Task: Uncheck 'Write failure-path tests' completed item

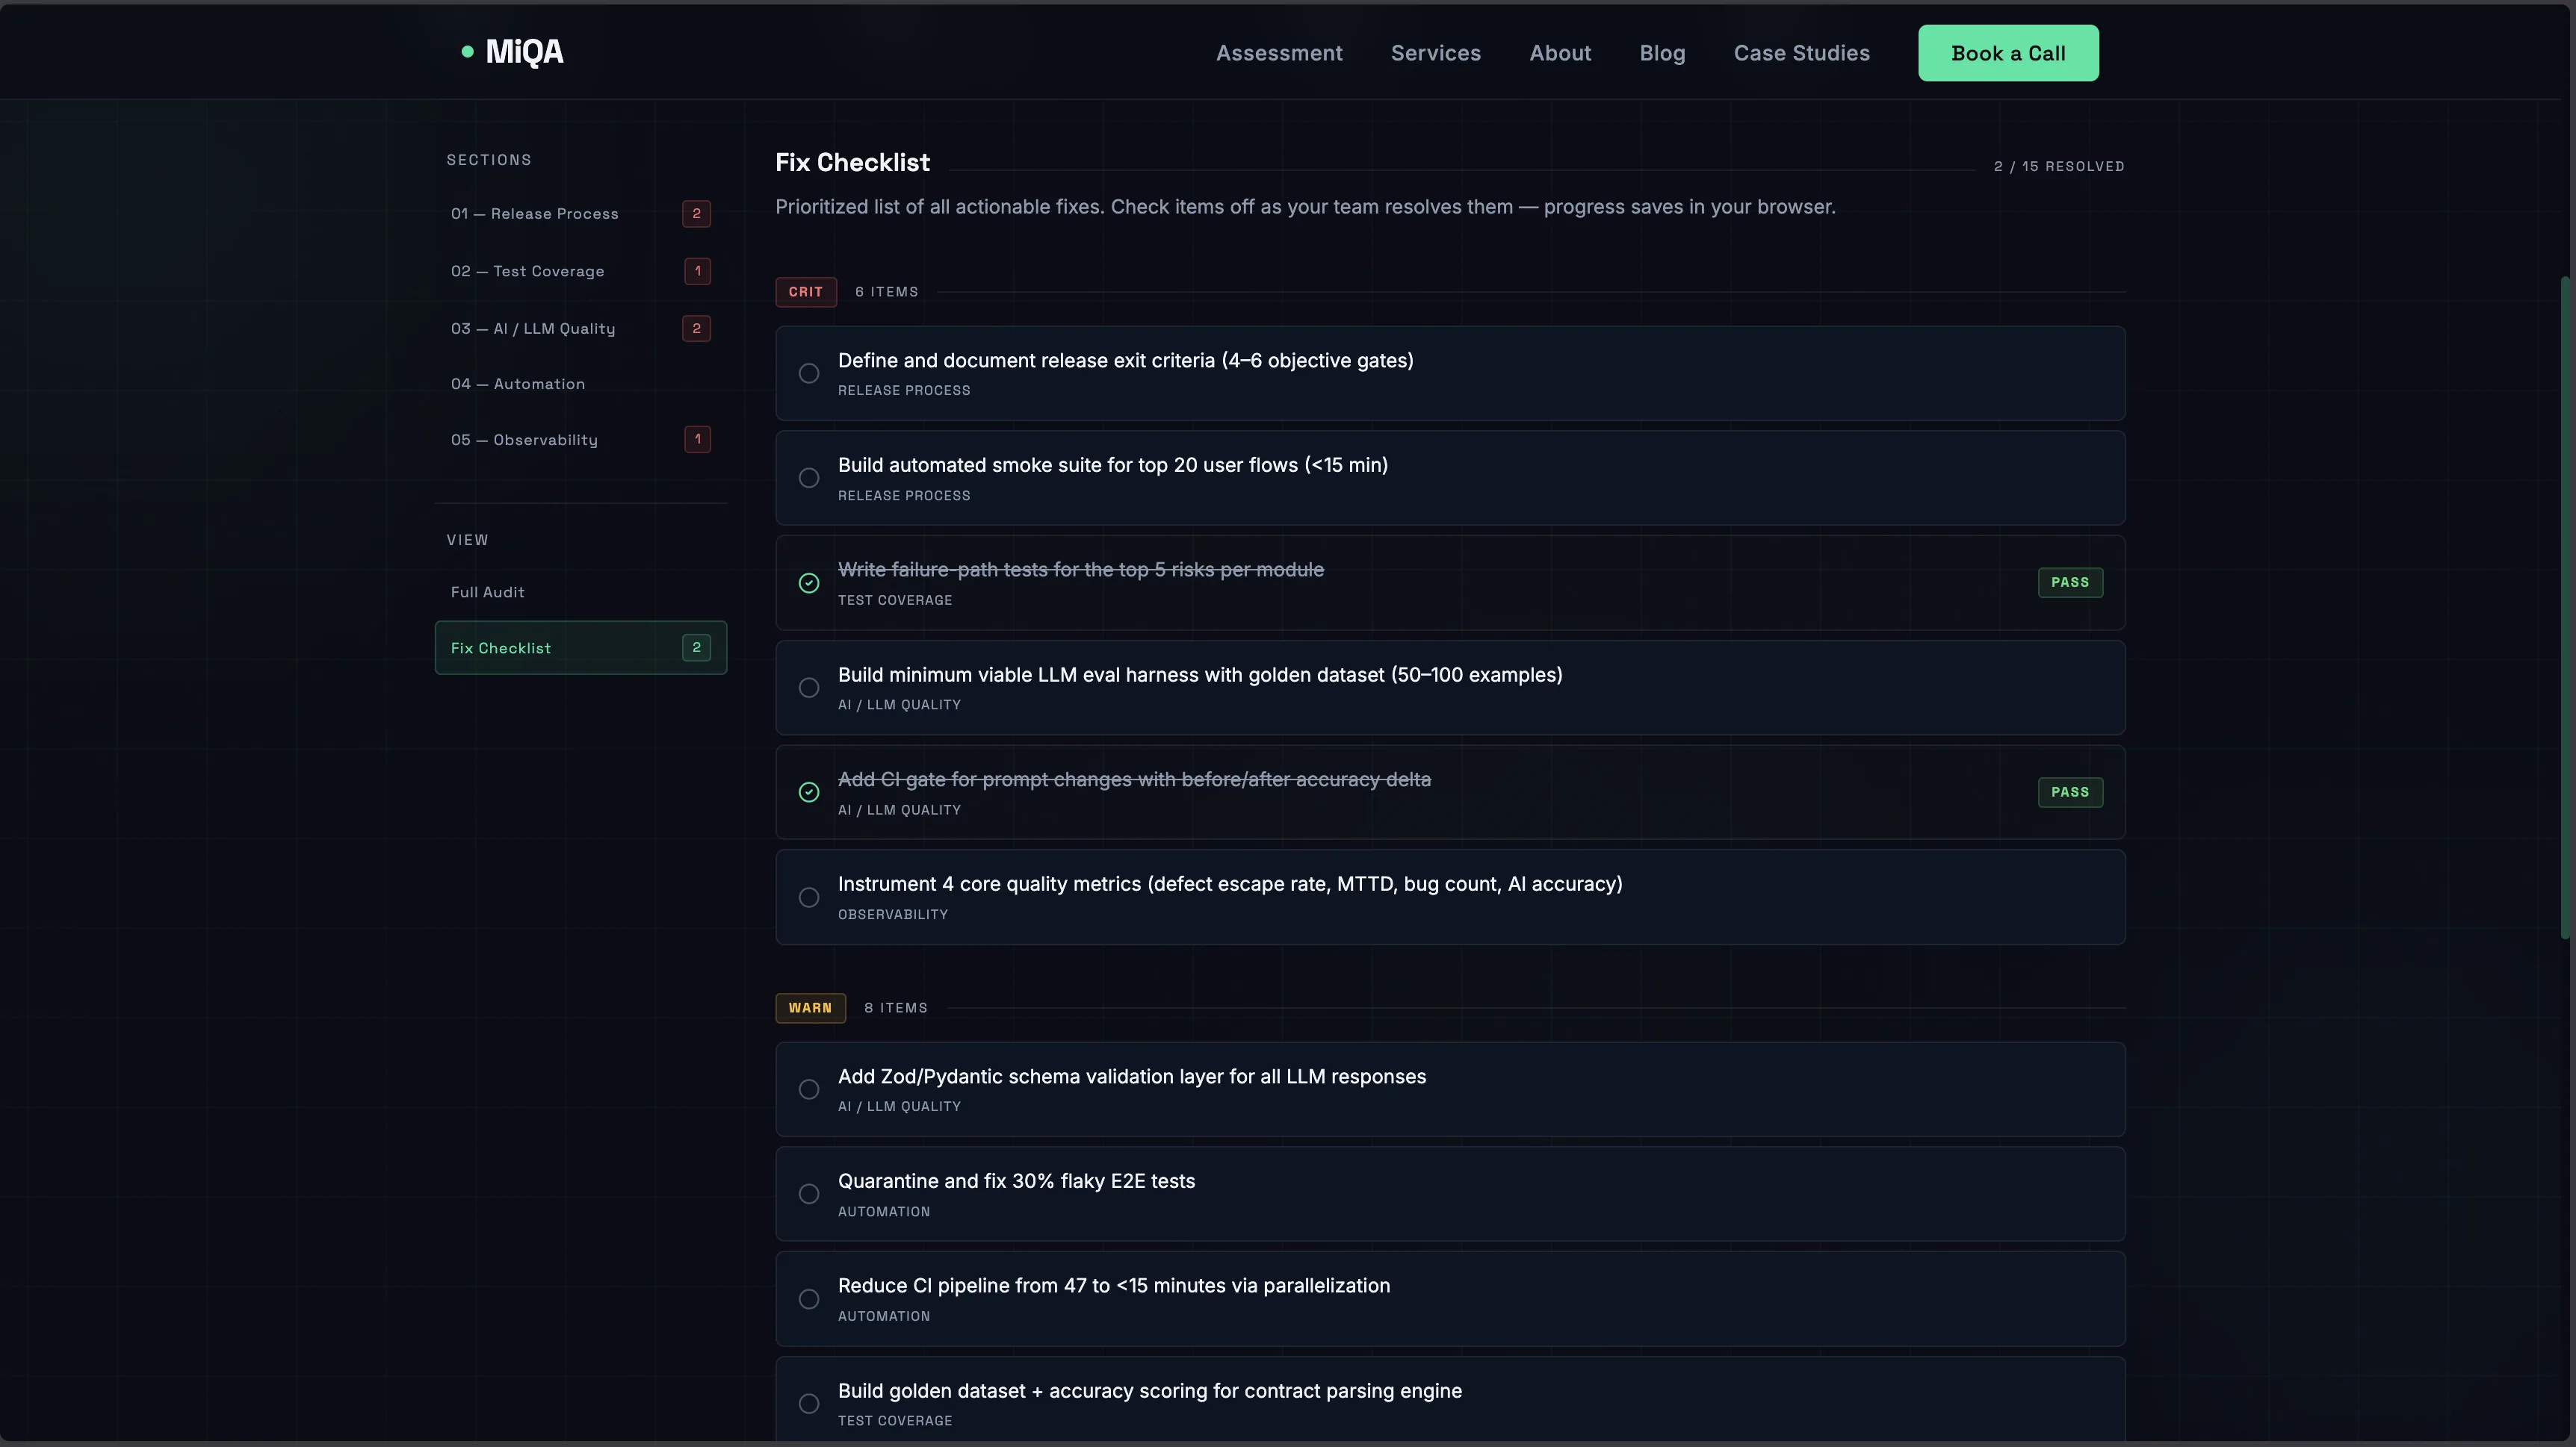Action: tap(809, 584)
